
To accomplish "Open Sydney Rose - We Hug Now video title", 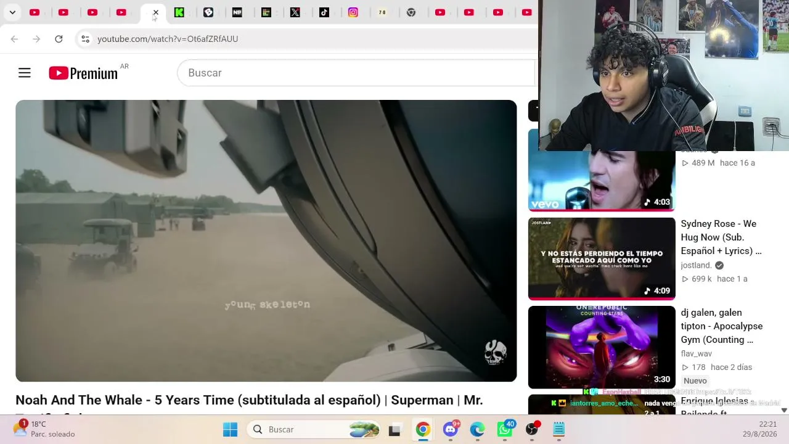I will (x=721, y=237).
